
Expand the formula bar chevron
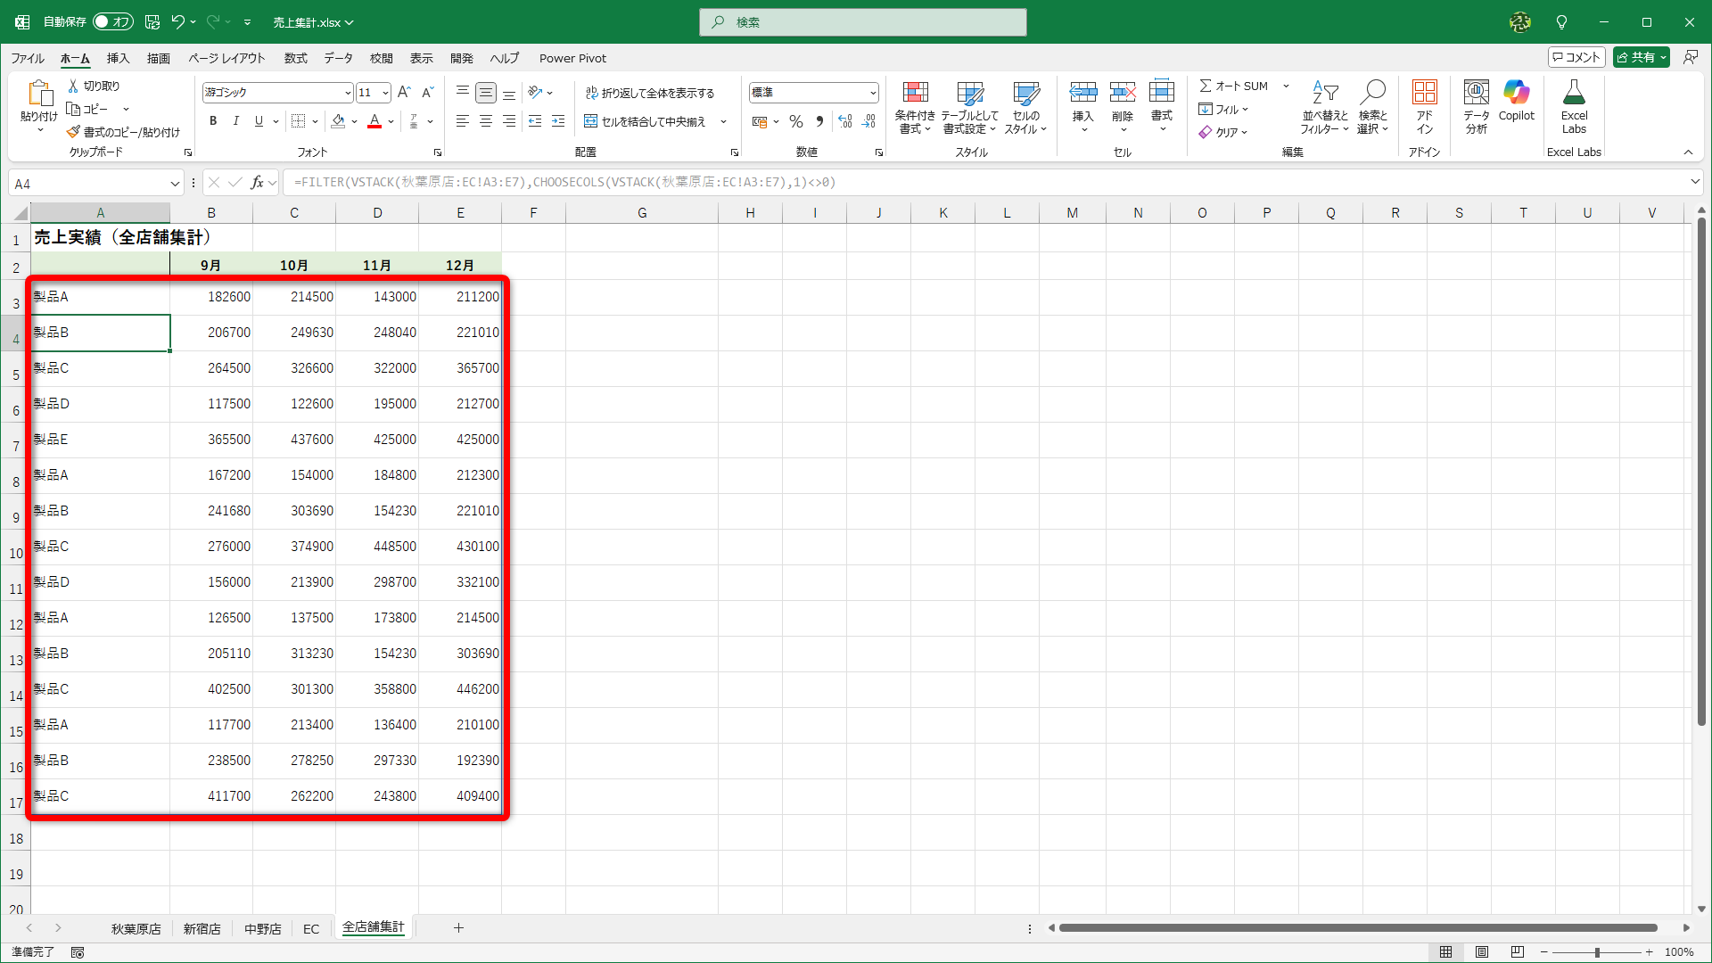[x=1694, y=182]
